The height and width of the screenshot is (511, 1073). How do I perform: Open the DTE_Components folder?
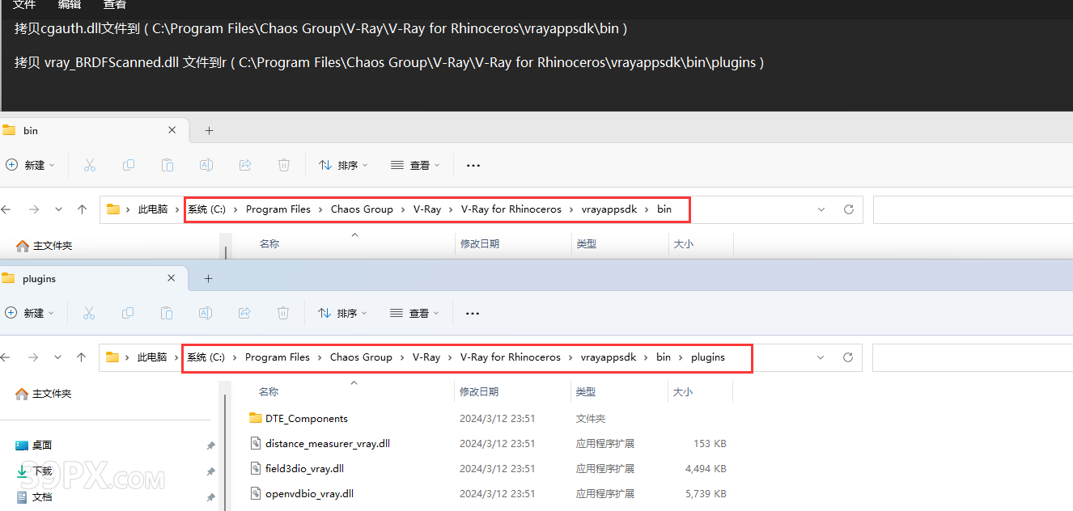click(x=306, y=419)
